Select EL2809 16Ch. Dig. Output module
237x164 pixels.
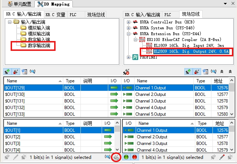pos(191,52)
